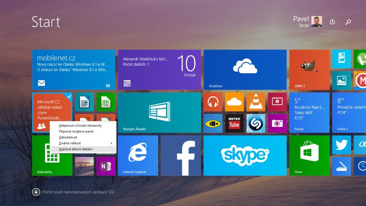366x206 pixels.
Task: Open the red Video tile
Action: 277,102
